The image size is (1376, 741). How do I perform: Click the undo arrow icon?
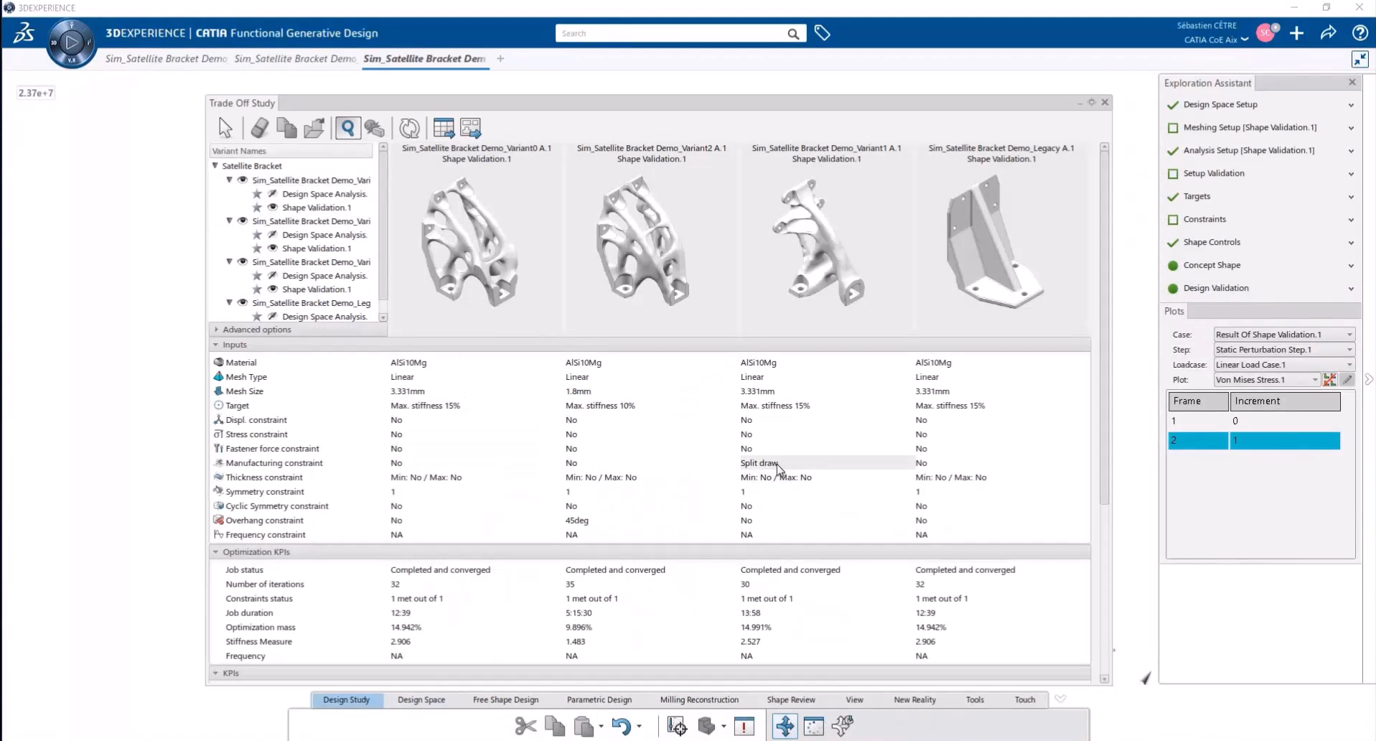click(621, 726)
